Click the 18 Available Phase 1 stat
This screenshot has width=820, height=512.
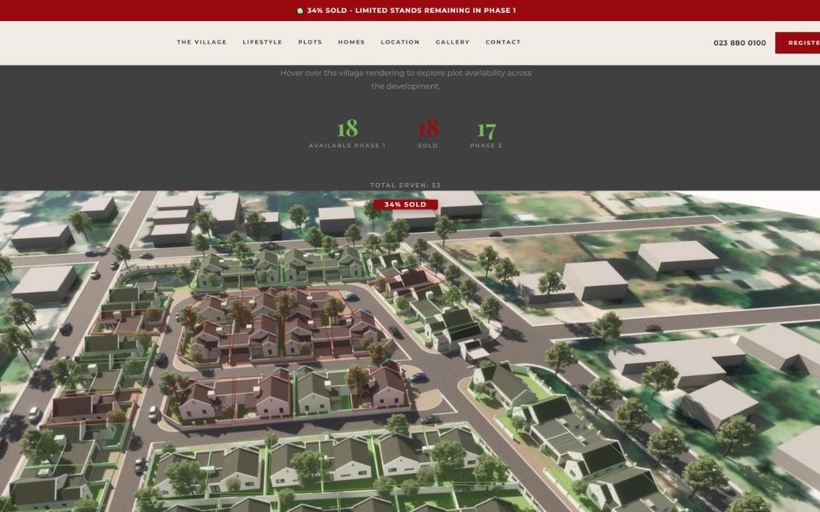tap(347, 134)
